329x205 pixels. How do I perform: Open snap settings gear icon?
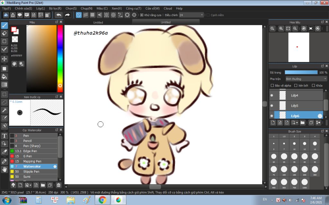click(x=134, y=15)
